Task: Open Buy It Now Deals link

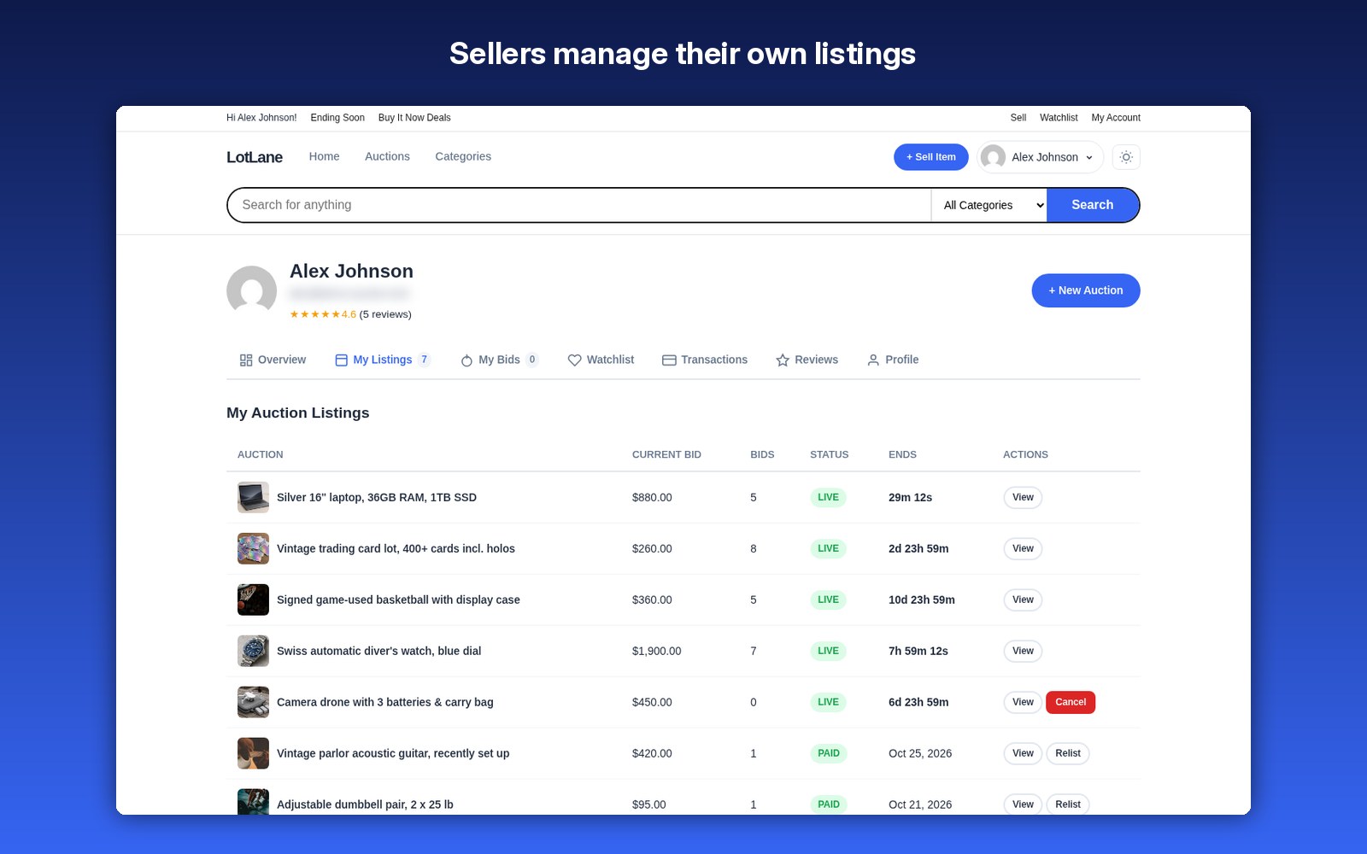Action: click(414, 118)
